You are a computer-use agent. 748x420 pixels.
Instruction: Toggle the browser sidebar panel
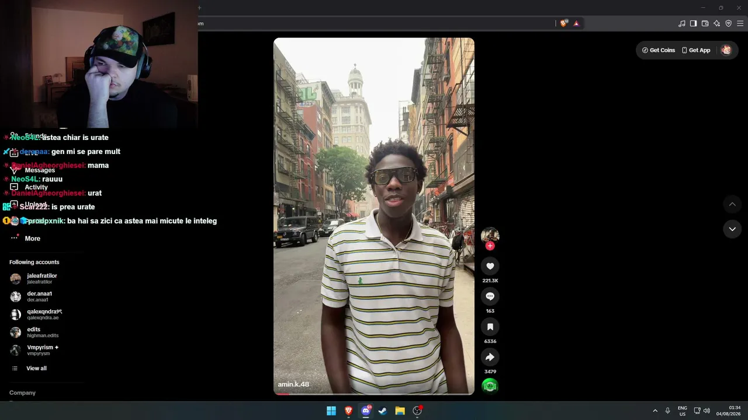(x=693, y=23)
